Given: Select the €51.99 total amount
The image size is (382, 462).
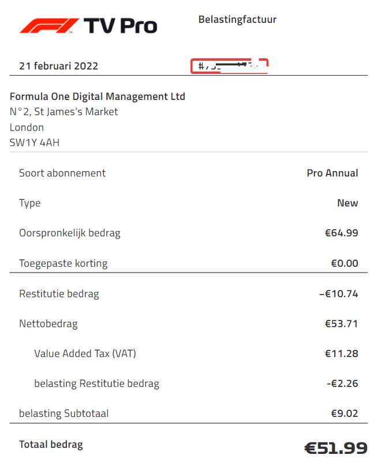Looking at the screenshot, I should (x=335, y=448).
